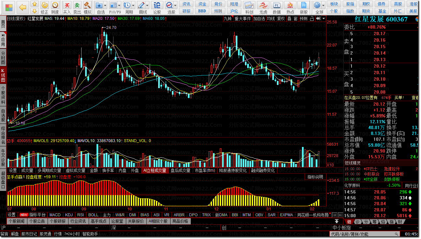This screenshot has width=421, height=239.
Task: Click the 板块 sector button
Action: 334,4
